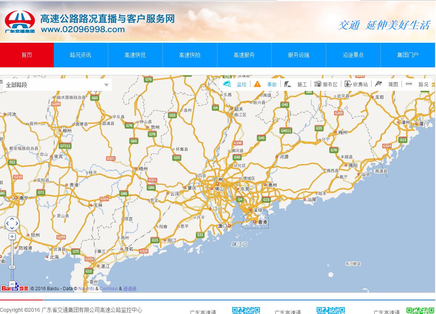
Task: Click the 广州 city marker
Action: click(217, 184)
